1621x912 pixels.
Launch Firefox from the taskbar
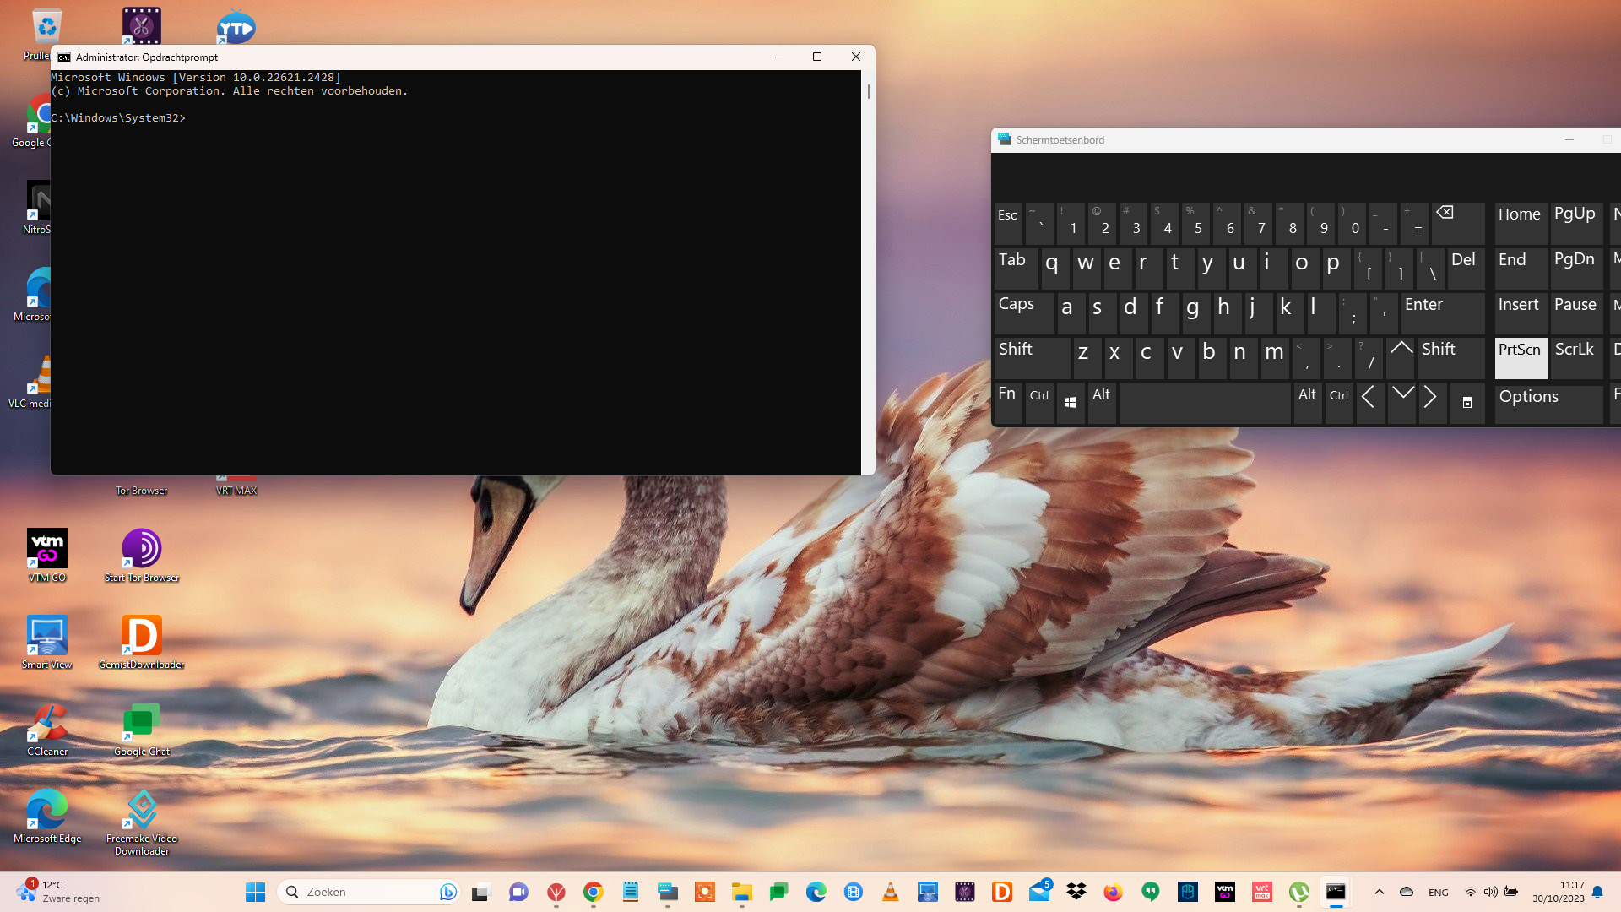pyautogui.click(x=1113, y=892)
